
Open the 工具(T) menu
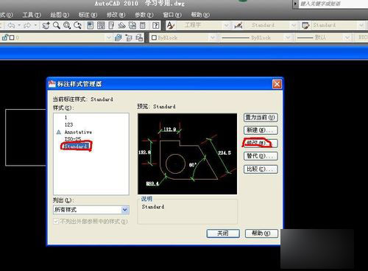pyautogui.click(x=32, y=15)
